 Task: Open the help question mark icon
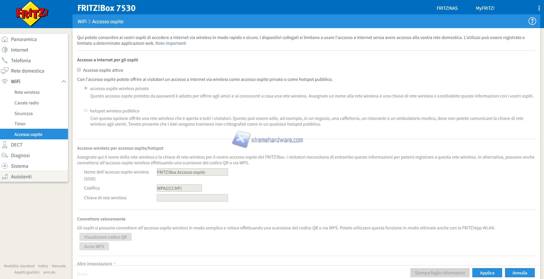[532, 21]
